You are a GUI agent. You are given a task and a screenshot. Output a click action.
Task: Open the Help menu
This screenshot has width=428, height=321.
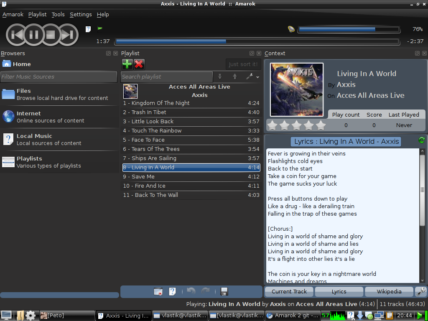[x=103, y=15]
